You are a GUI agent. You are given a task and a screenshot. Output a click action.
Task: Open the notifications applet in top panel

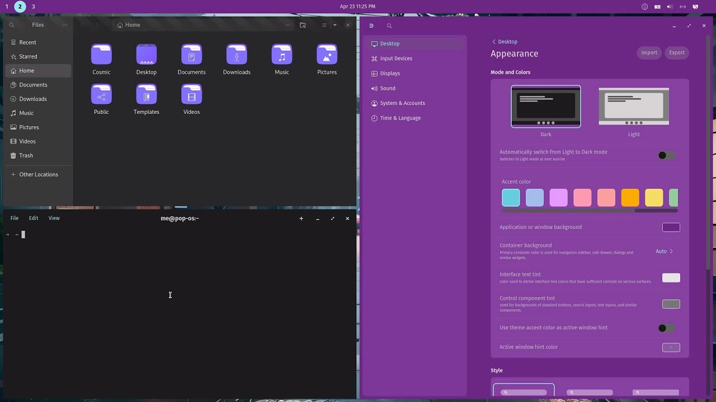pyautogui.click(x=695, y=7)
